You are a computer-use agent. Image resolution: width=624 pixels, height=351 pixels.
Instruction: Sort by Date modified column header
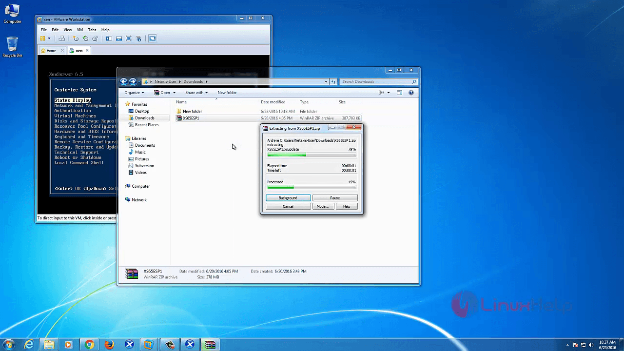[x=273, y=102]
